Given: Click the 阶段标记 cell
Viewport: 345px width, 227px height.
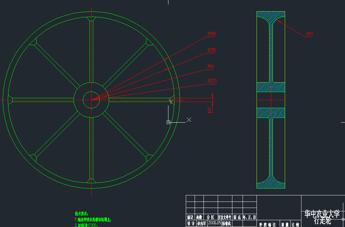Looking at the screenshot, I should pyautogui.click(x=268, y=225).
